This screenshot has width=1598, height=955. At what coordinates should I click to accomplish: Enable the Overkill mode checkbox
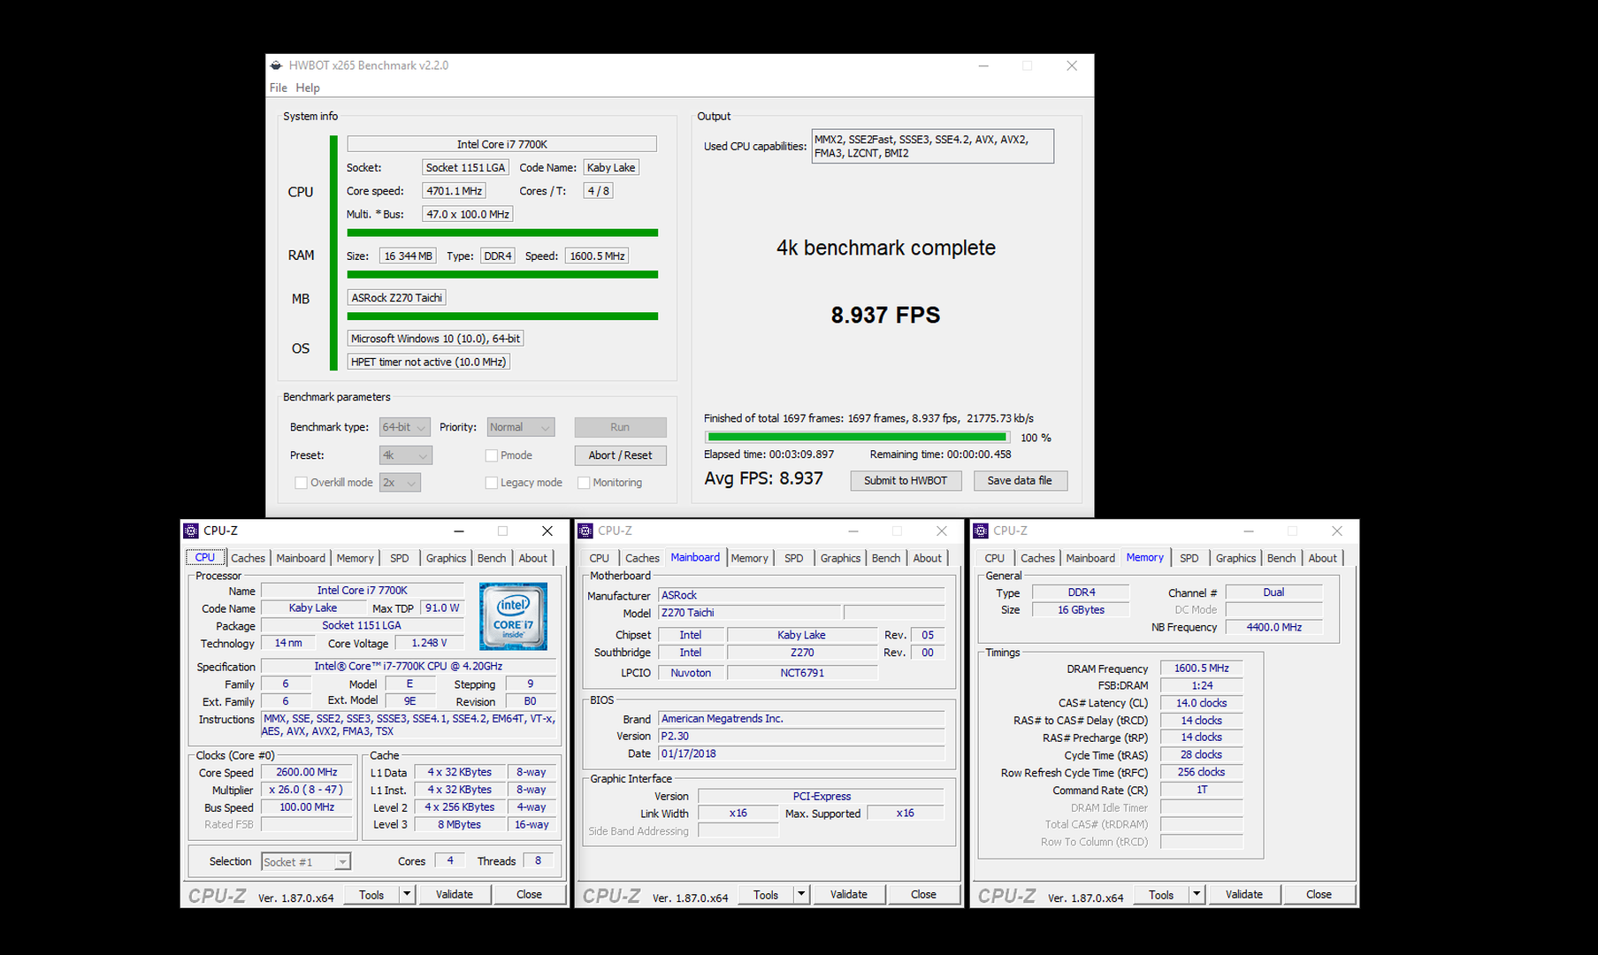301,483
